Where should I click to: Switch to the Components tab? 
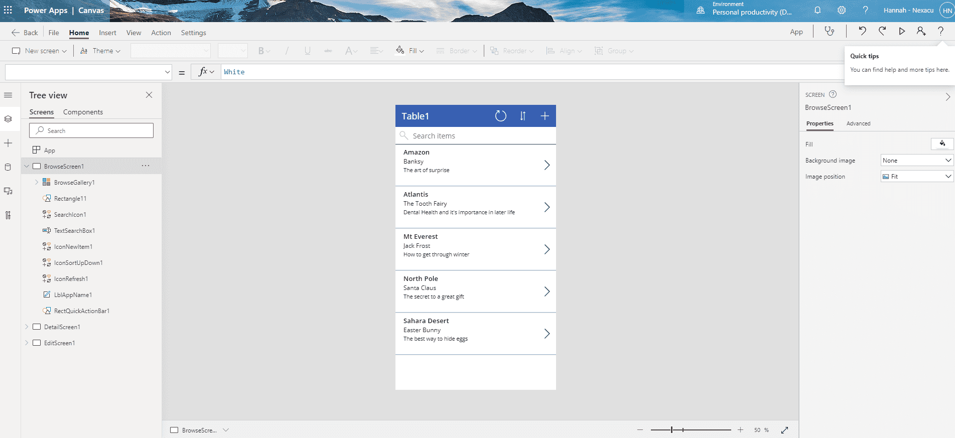pos(83,112)
